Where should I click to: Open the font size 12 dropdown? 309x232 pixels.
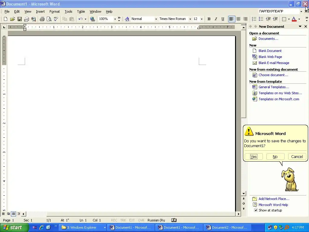pyautogui.click(x=202, y=19)
